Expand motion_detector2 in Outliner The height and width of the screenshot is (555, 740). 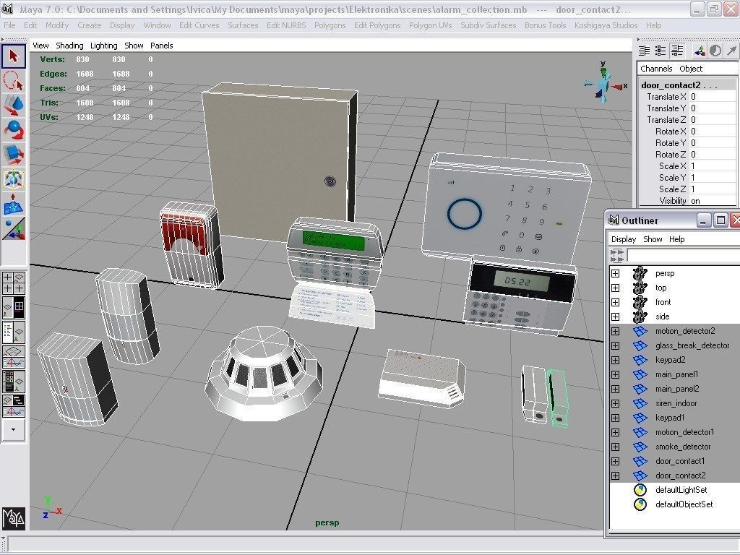(x=616, y=331)
